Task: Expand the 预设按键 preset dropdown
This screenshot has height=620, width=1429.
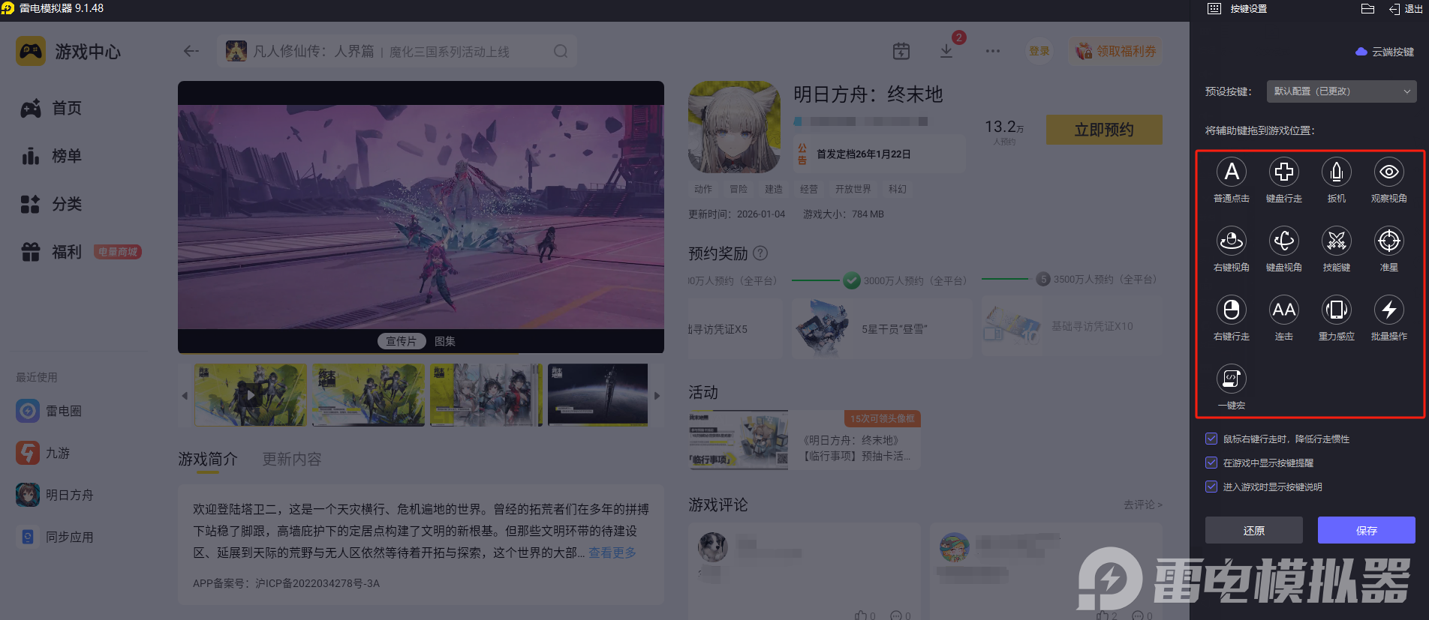Action: [x=1341, y=91]
